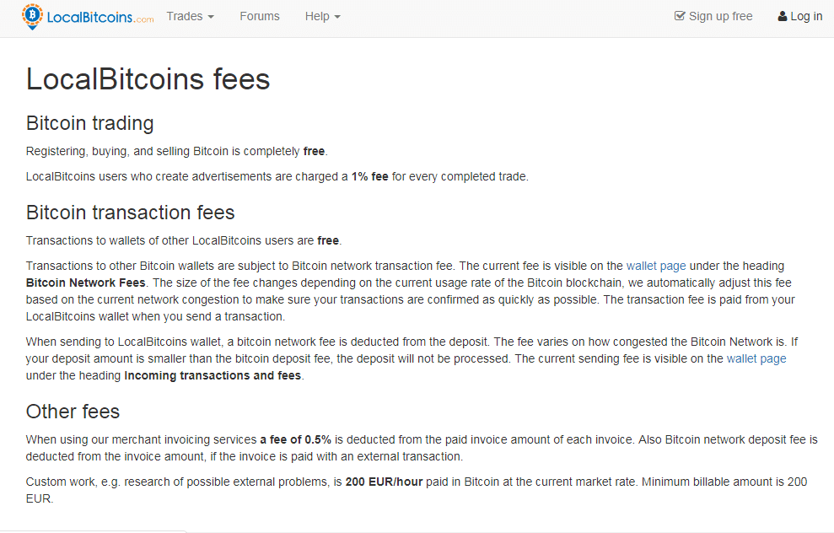
Task: Click the bold 200 EUR/hour text
Action: (384, 482)
